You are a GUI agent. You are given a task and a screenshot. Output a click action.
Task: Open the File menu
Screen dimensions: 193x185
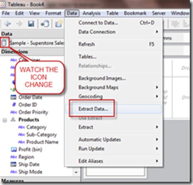click(x=6, y=13)
